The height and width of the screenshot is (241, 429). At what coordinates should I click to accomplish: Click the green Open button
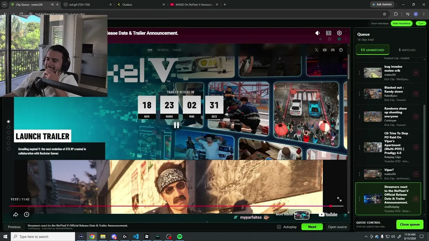(x=421, y=23)
